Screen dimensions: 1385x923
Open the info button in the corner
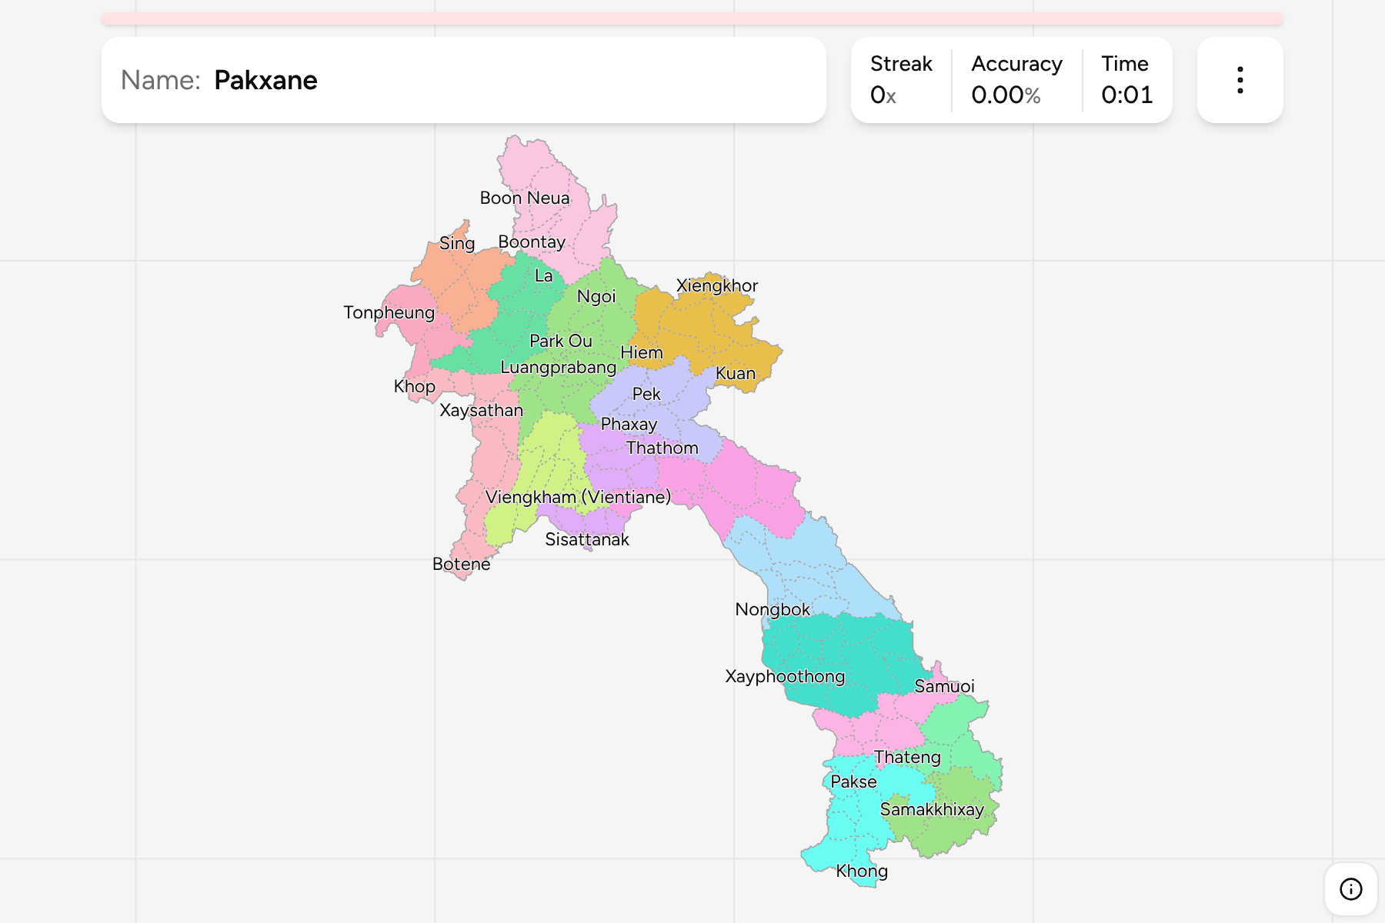pos(1350,889)
